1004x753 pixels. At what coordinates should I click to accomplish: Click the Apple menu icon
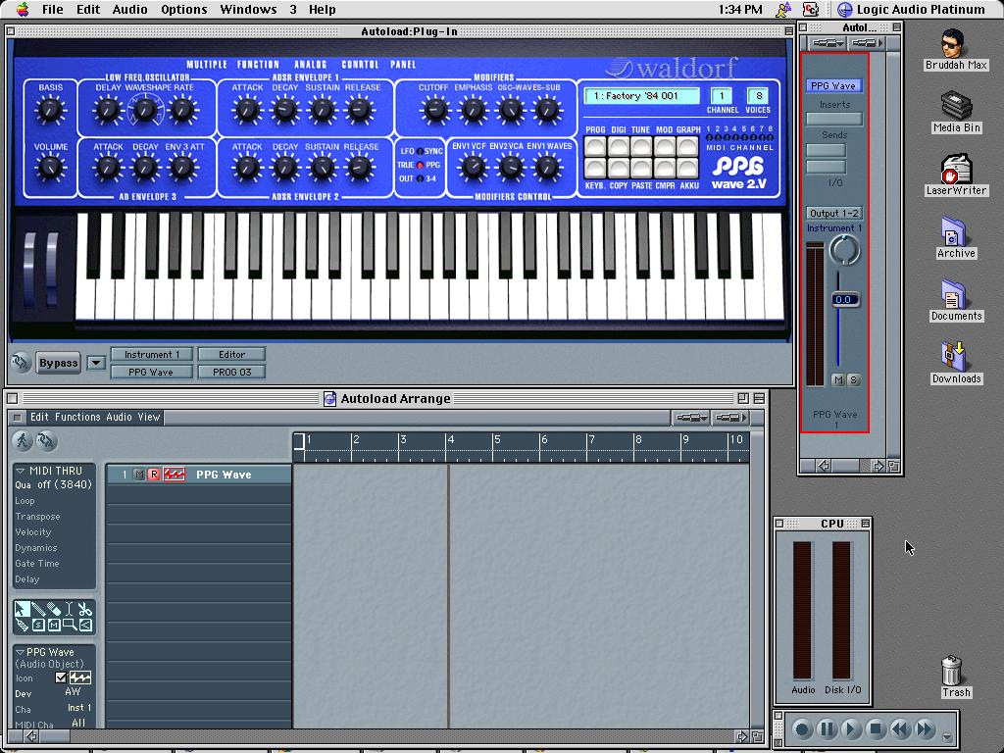pos(23,9)
